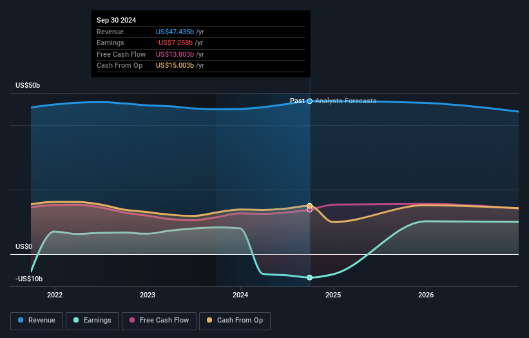The image size is (529, 338).
Task: Toggle the Free Cash Flow legend button
Action: tap(159, 321)
